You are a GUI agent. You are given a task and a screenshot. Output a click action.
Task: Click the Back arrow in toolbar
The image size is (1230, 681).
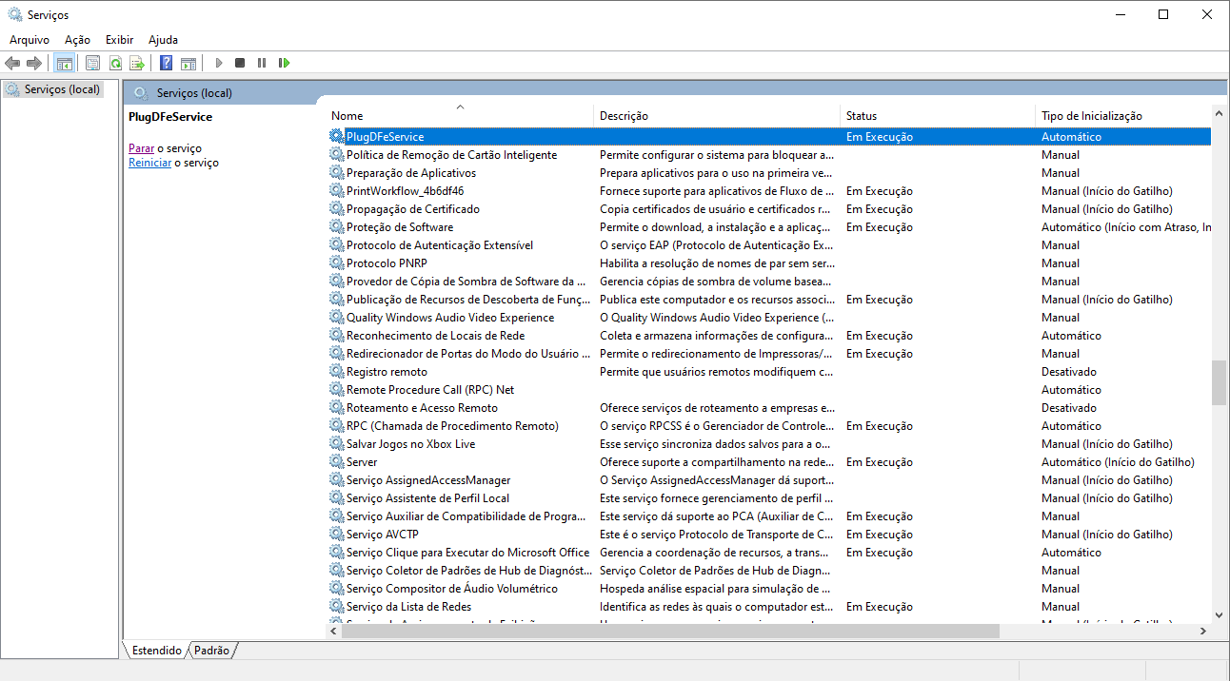[x=12, y=63]
